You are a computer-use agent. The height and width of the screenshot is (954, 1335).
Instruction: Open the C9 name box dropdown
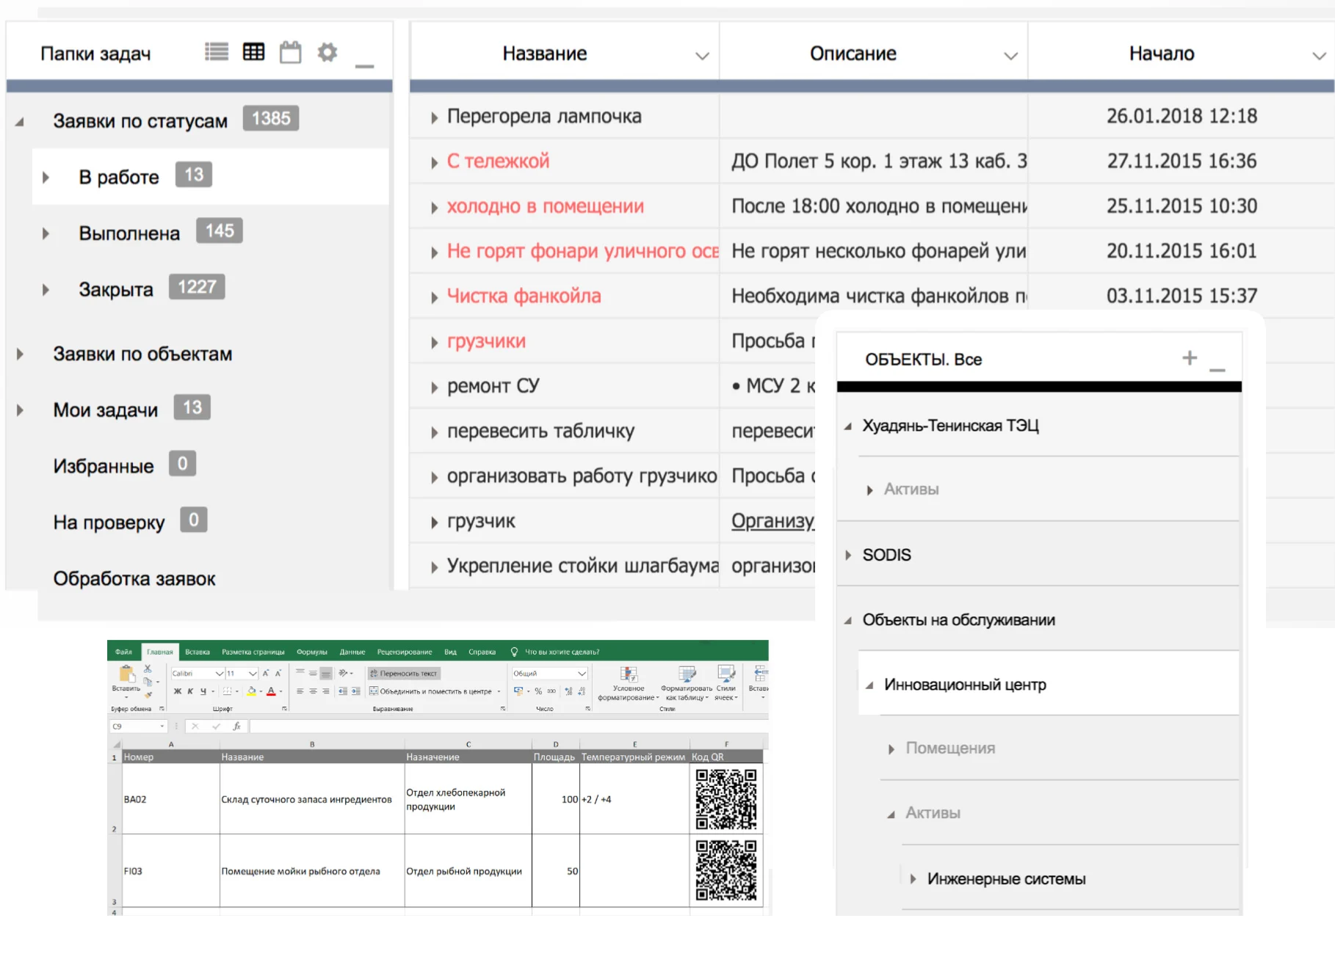coord(162,727)
